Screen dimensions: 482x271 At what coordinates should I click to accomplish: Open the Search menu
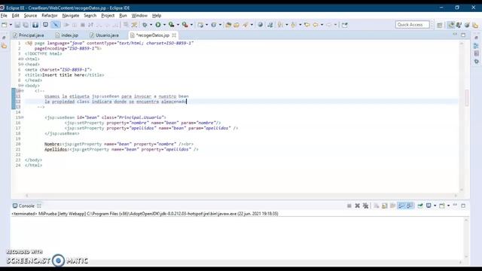click(x=90, y=15)
